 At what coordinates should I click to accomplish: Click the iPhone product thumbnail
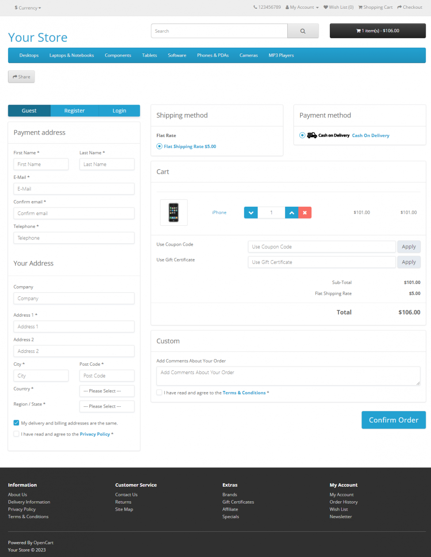173,212
